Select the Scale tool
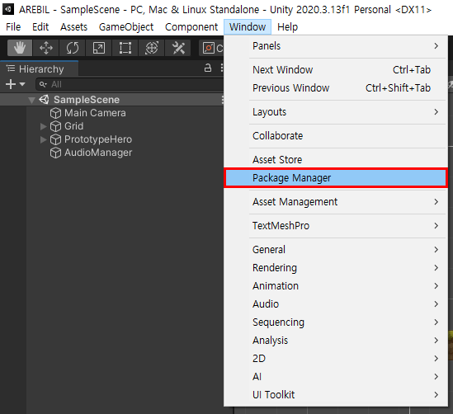 (x=98, y=48)
